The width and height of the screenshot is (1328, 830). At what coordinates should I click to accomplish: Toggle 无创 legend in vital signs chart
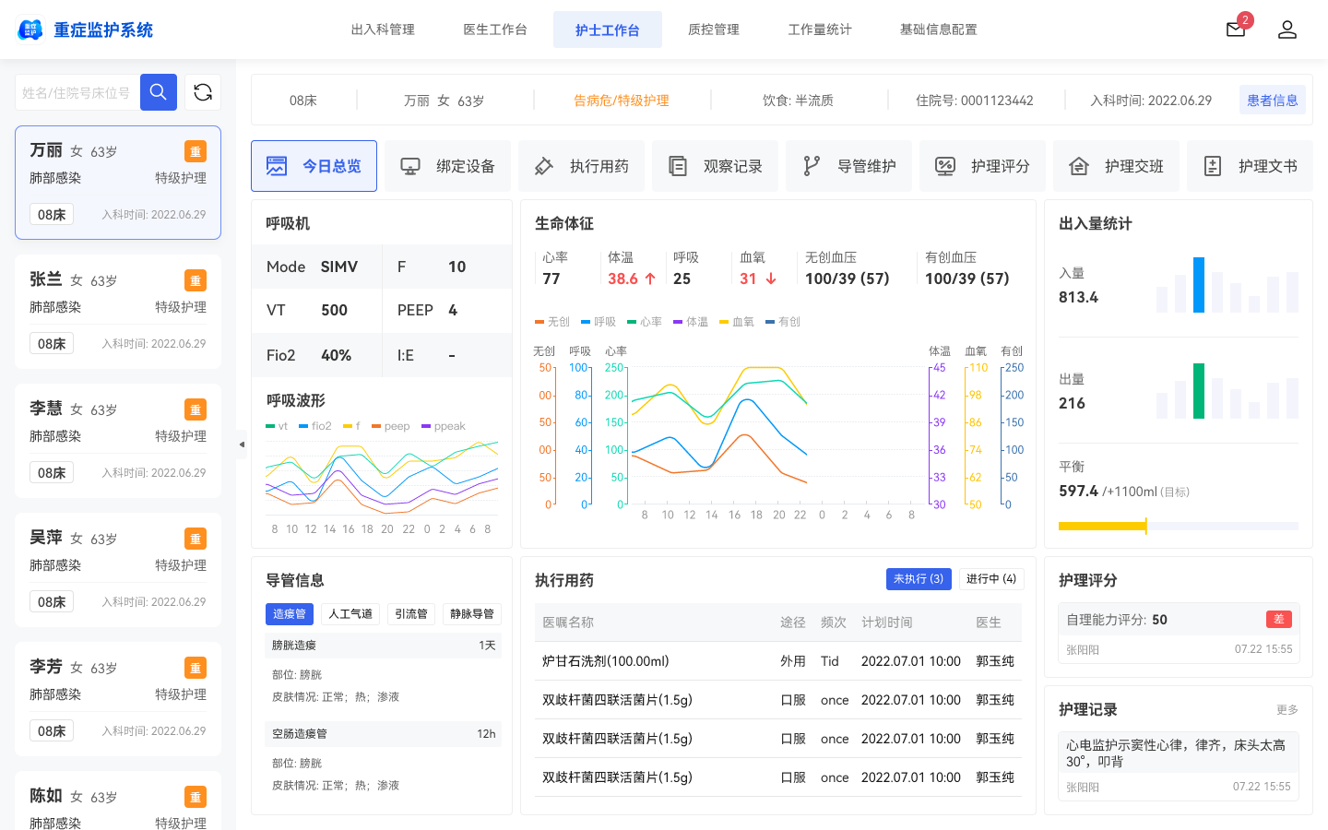click(x=552, y=322)
